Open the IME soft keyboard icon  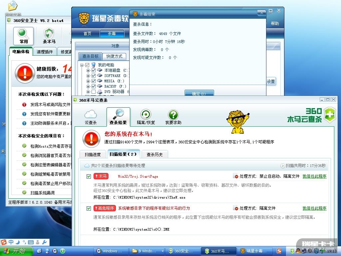point(31,242)
